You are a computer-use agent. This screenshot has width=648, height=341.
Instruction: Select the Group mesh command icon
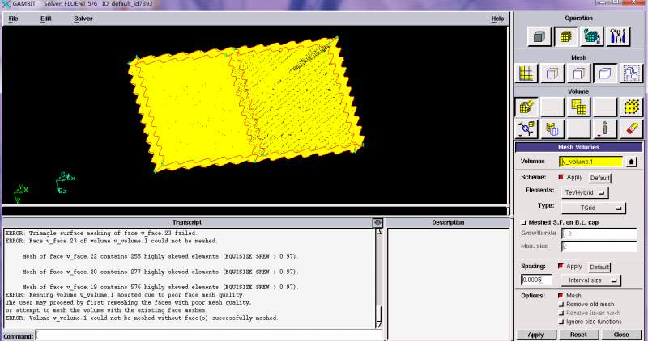coord(632,74)
